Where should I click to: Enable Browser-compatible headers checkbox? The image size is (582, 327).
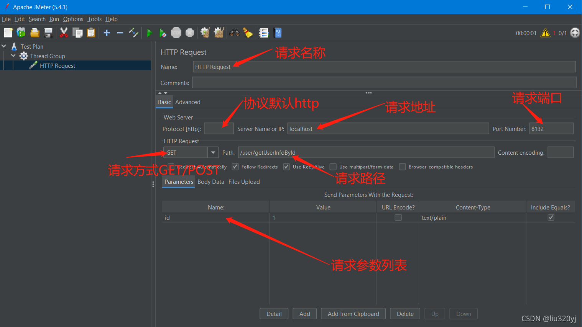point(403,167)
